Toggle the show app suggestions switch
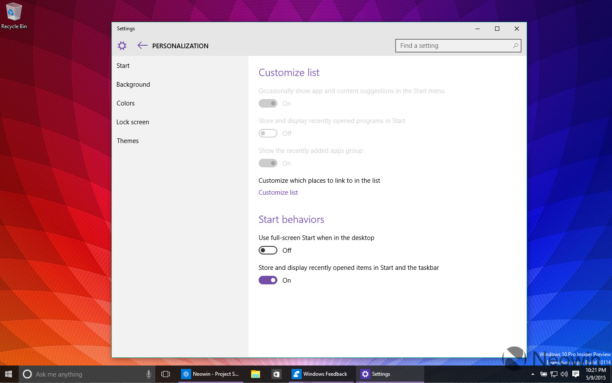 pos(268,103)
